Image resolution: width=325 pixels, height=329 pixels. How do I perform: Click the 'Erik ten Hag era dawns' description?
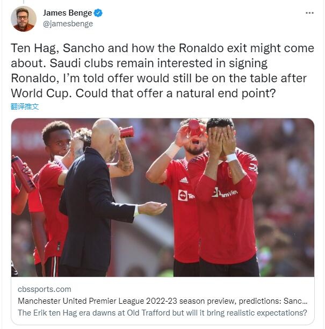point(162,313)
